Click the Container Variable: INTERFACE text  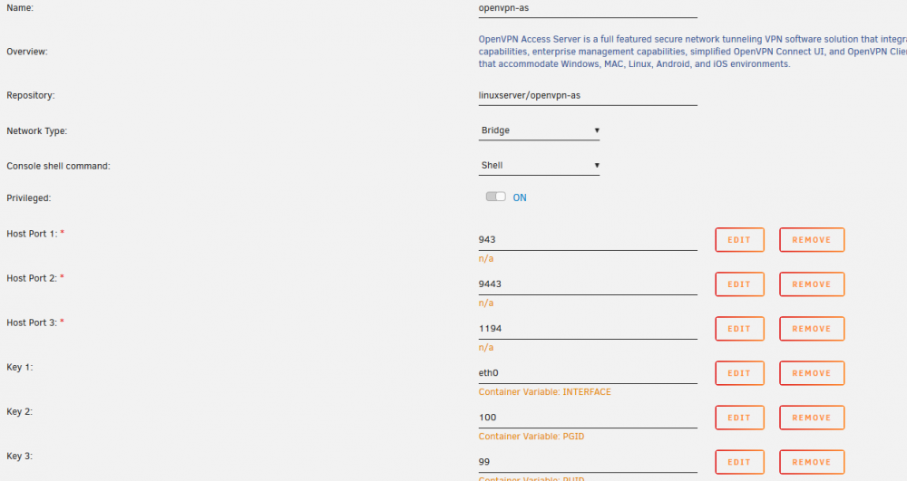click(x=544, y=392)
